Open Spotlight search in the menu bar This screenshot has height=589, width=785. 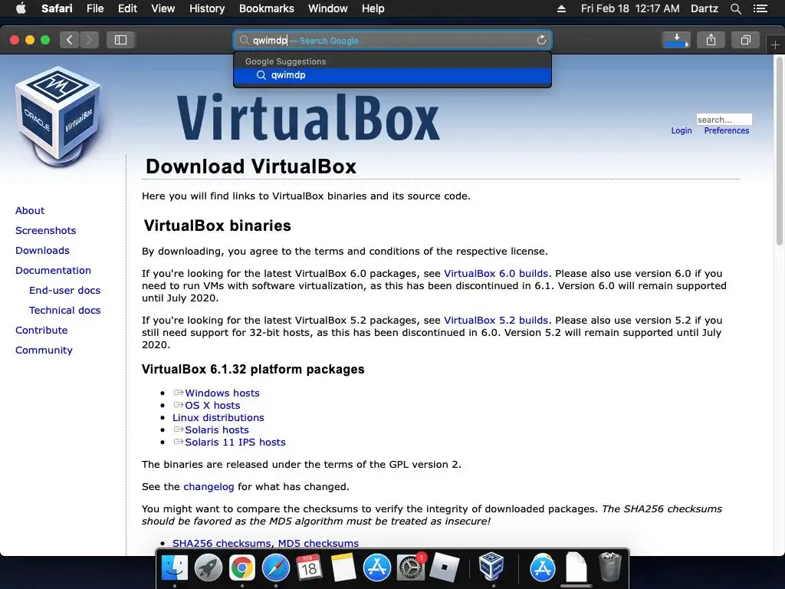(735, 8)
